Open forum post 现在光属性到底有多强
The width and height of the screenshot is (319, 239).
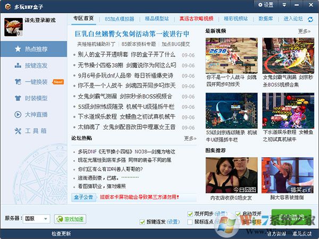pyautogui.click(x=124, y=160)
